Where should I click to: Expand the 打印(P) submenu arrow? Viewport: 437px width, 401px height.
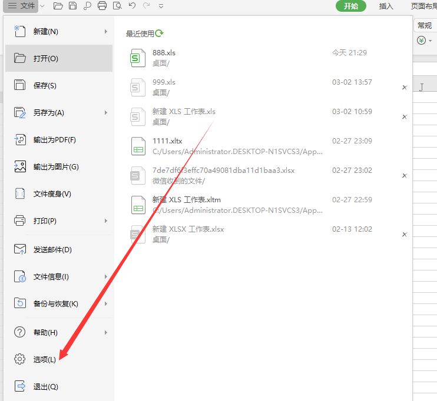point(106,220)
